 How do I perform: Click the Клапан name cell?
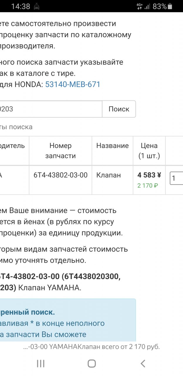tap(109, 175)
